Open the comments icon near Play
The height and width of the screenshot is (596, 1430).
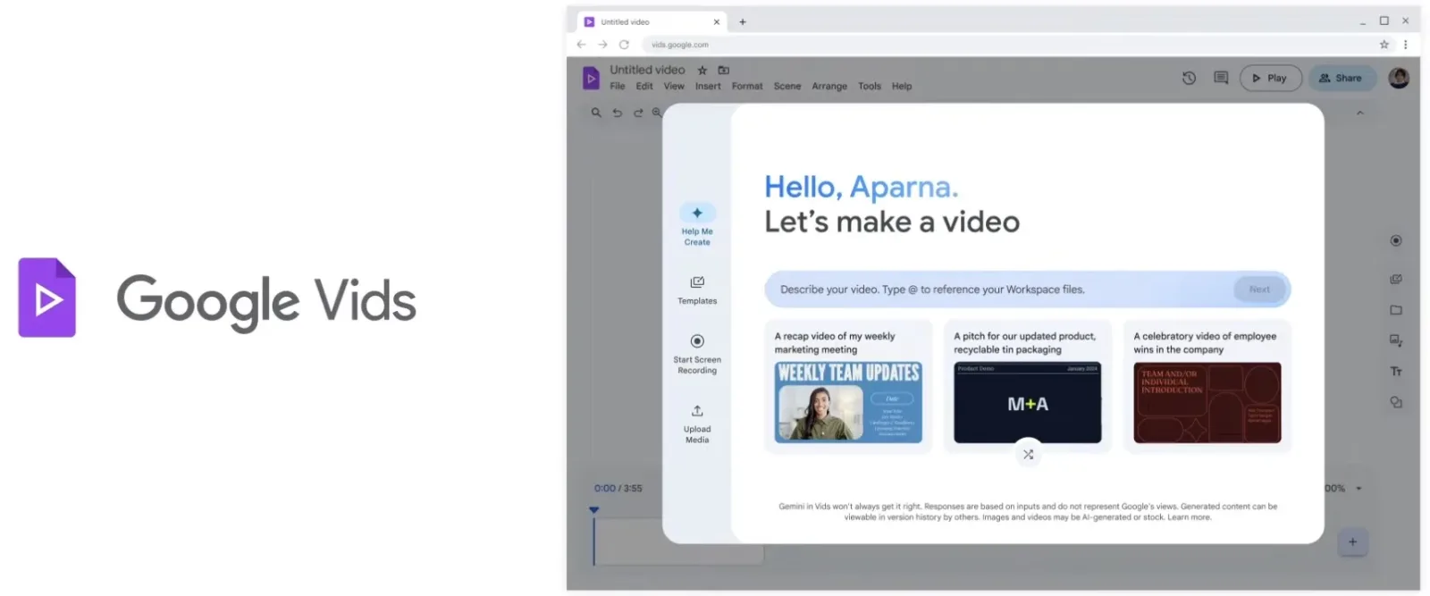(x=1221, y=78)
